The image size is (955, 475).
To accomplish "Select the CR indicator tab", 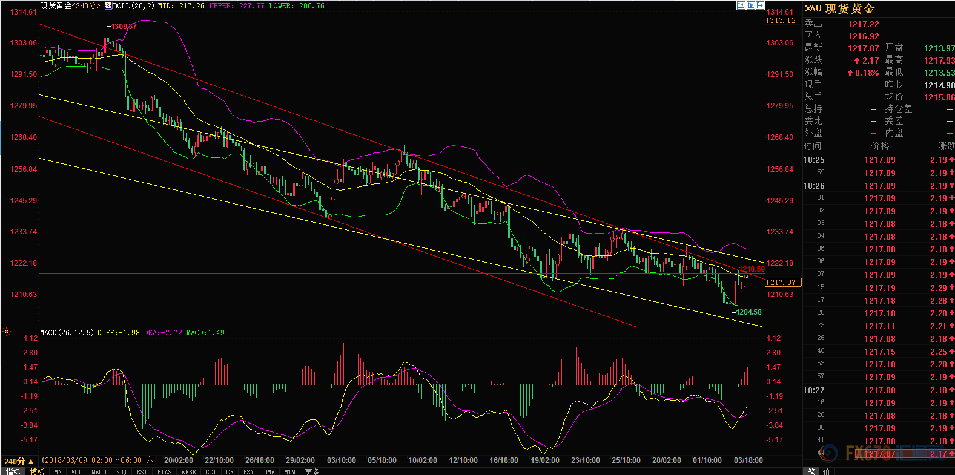I will (x=230, y=471).
